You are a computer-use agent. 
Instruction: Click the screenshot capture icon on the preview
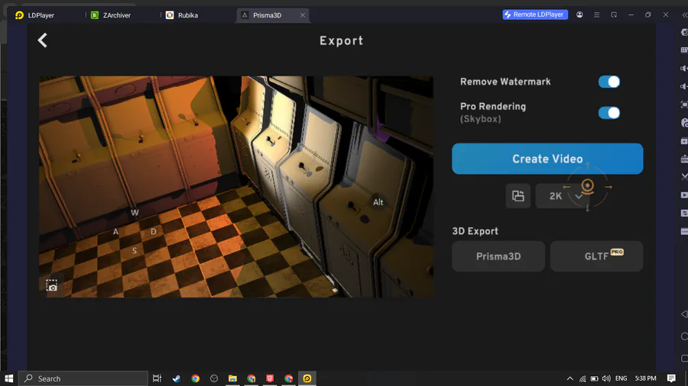52,286
